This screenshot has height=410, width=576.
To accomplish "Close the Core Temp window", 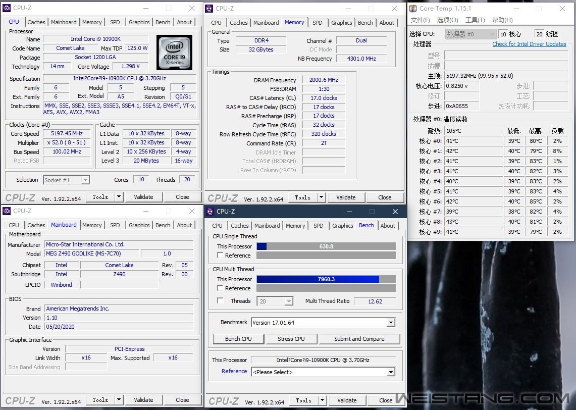I will coord(562,9).
